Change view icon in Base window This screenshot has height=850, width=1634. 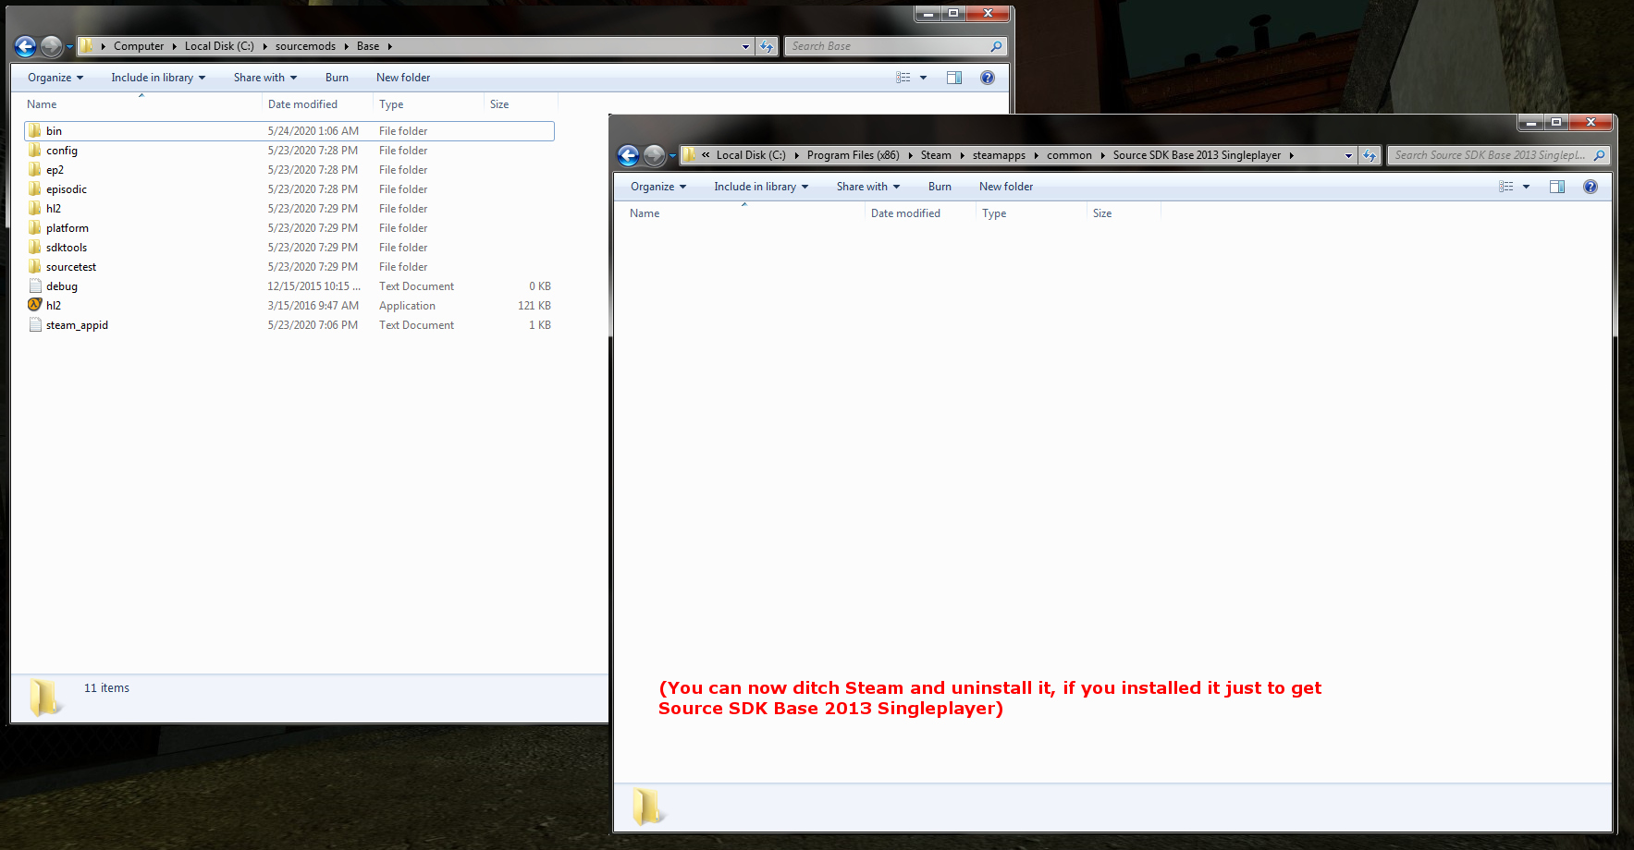[903, 78]
